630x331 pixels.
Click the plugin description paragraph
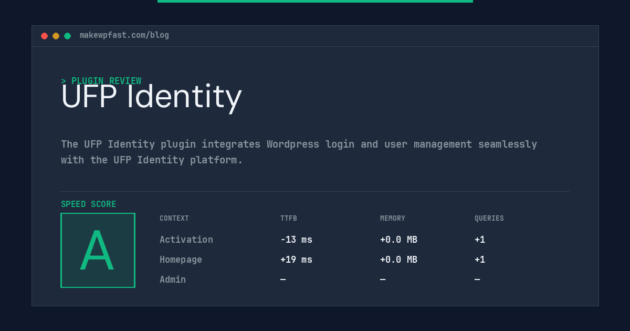point(299,152)
